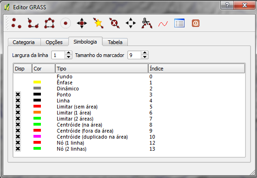This screenshot has width=257, height=178.
Task: Select the Simbologia tab
Action: [85, 42]
